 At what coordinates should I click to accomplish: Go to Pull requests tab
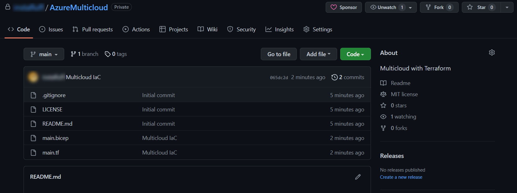tap(92, 29)
